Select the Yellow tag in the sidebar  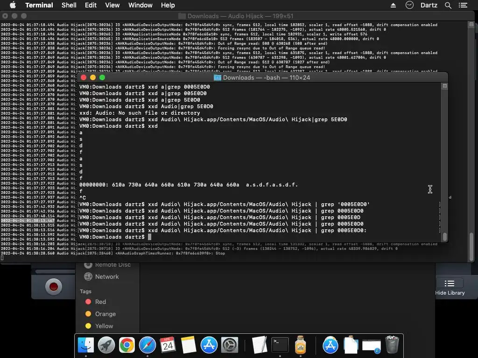click(x=104, y=326)
